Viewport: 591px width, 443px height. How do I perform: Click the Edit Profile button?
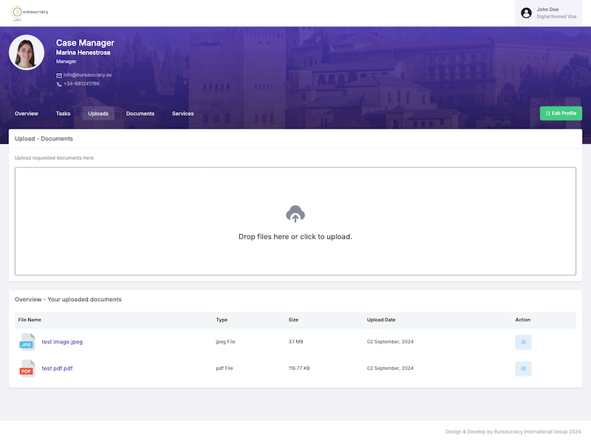[x=561, y=114]
